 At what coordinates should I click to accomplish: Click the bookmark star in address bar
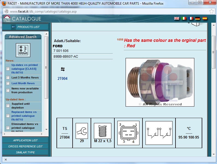point(211,11)
